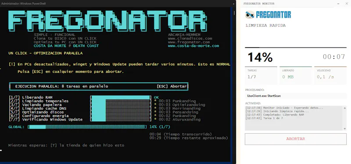
Task: Click 'Administrador: Windows PowerShell' title bar
Action: [x=23, y=4]
